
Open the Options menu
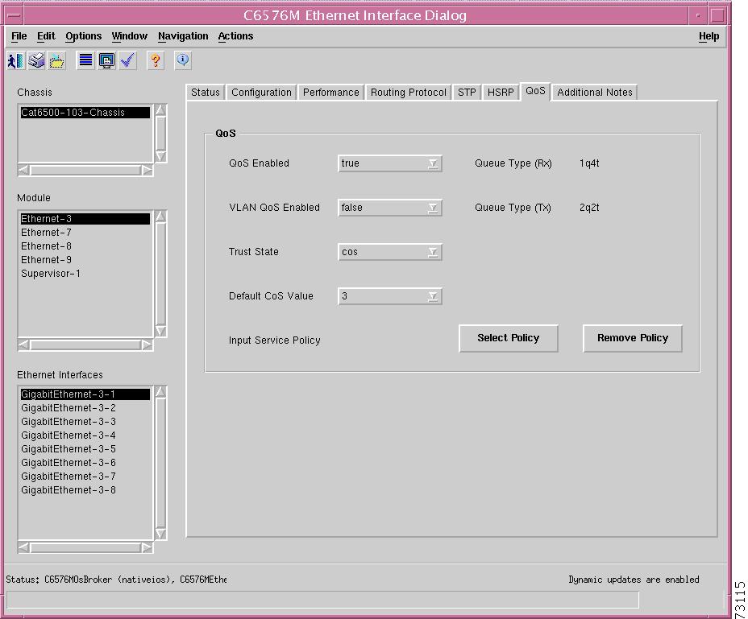pyautogui.click(x=84, y=36)
